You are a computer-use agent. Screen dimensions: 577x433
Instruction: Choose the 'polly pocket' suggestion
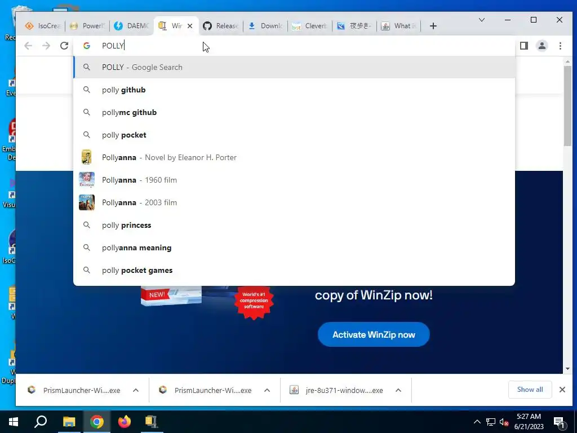(294, 135)
